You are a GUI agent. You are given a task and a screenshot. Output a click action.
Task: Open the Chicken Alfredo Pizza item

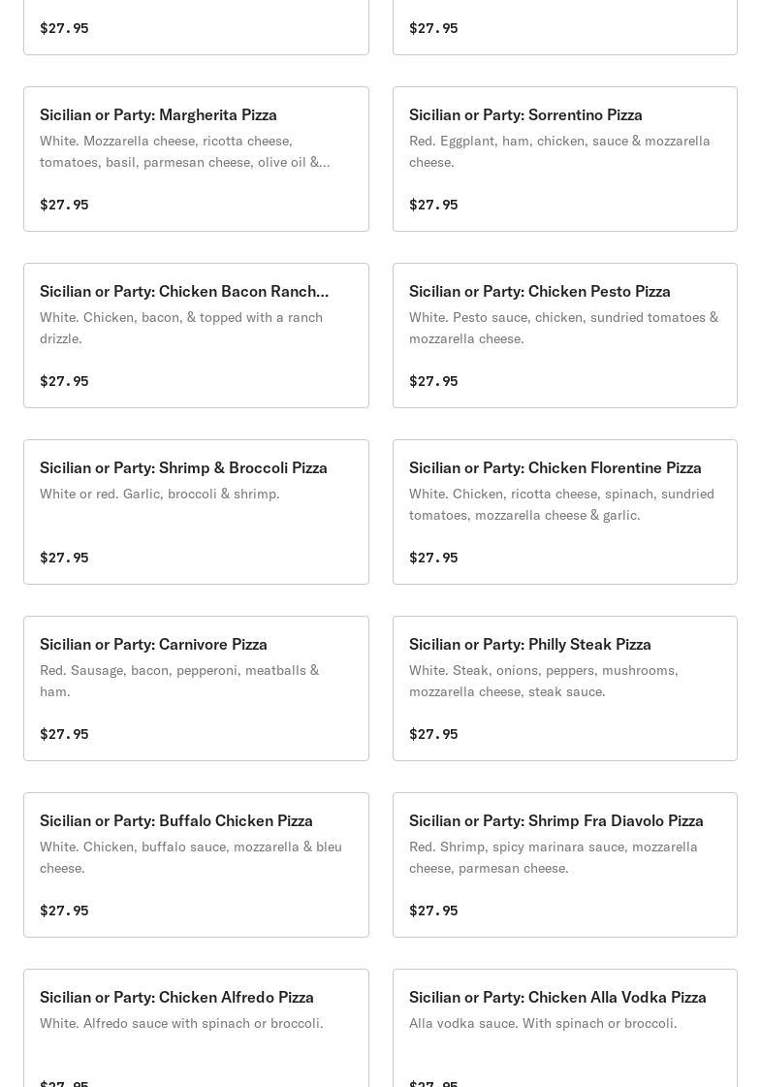[196, 1028]
